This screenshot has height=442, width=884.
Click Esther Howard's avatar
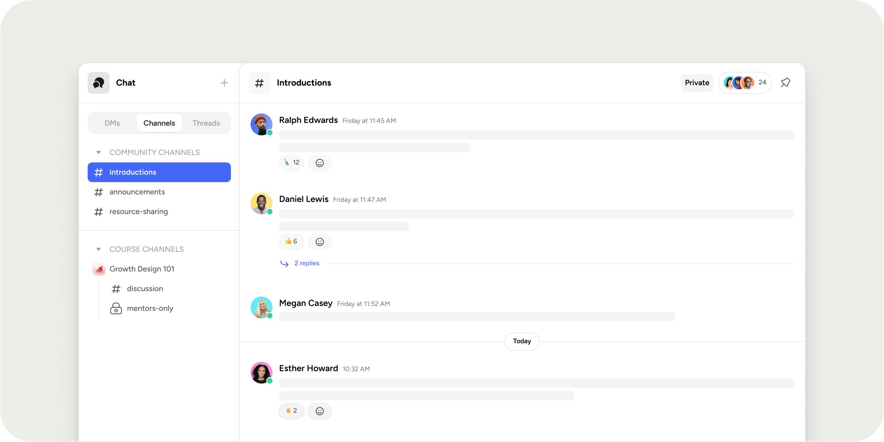click(261, 373)
